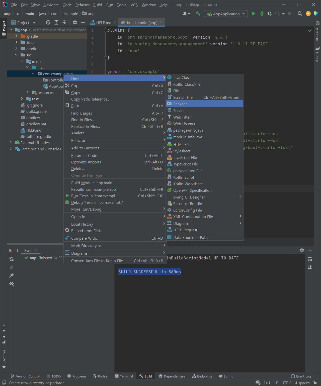Click the Build sync reload icon

point(12,259)
